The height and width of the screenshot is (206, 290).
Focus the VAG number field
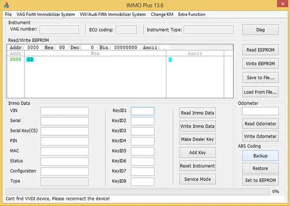(x=59, y=30)
